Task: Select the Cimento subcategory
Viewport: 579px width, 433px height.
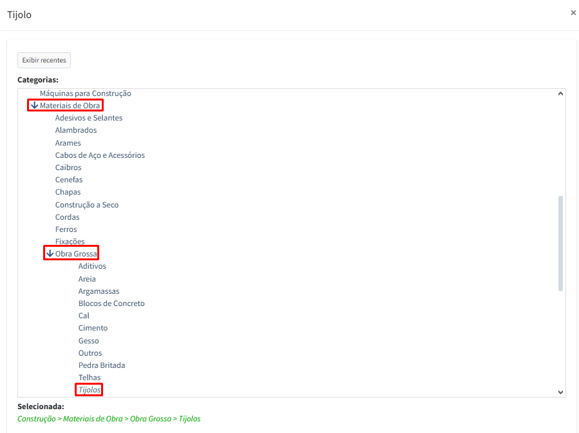Action: tap(93, 328)
